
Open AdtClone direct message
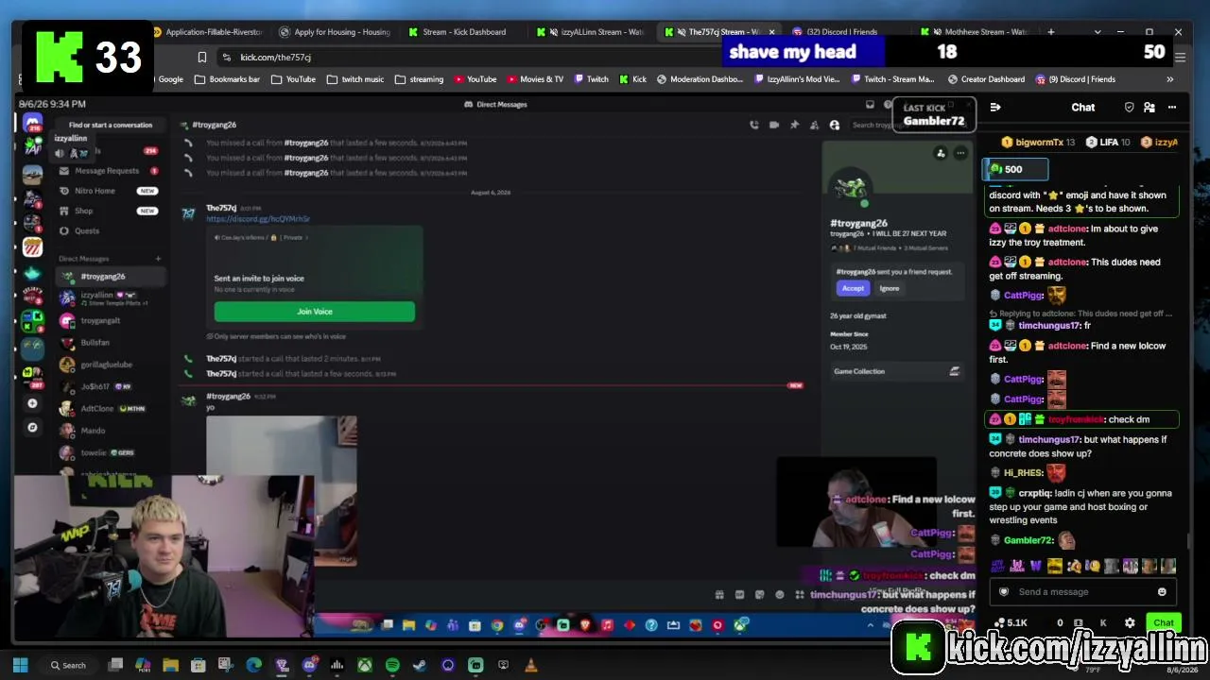(x=111, y=409)
